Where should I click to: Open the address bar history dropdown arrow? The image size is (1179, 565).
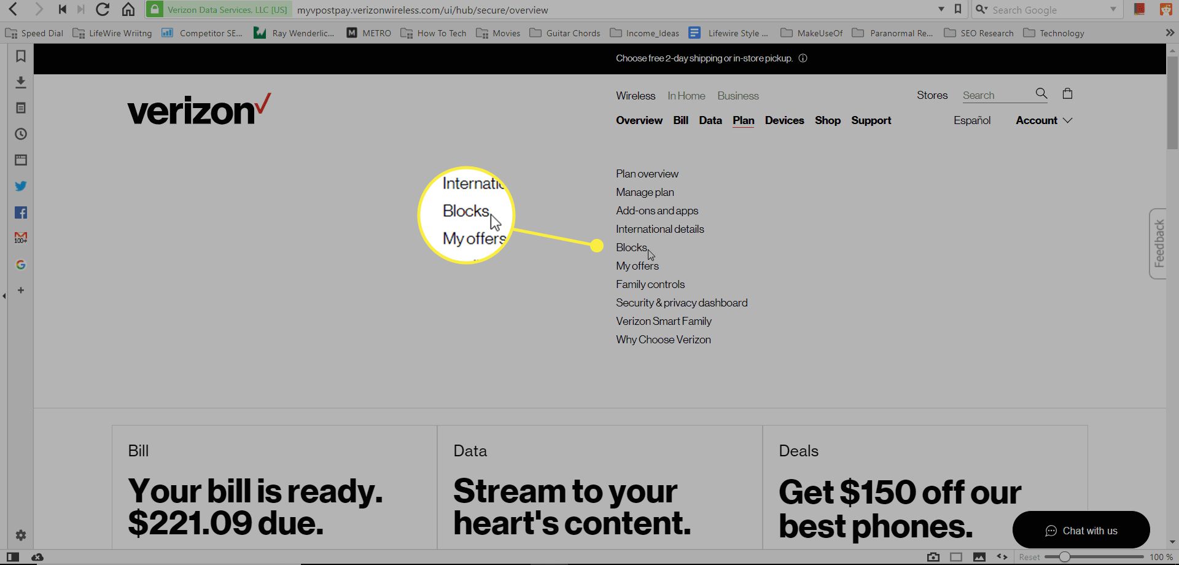click(x=941, y=9)
